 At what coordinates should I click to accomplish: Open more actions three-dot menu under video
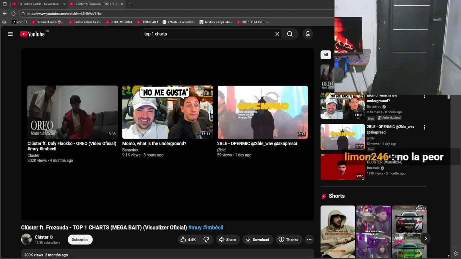[x=309, y=240]
